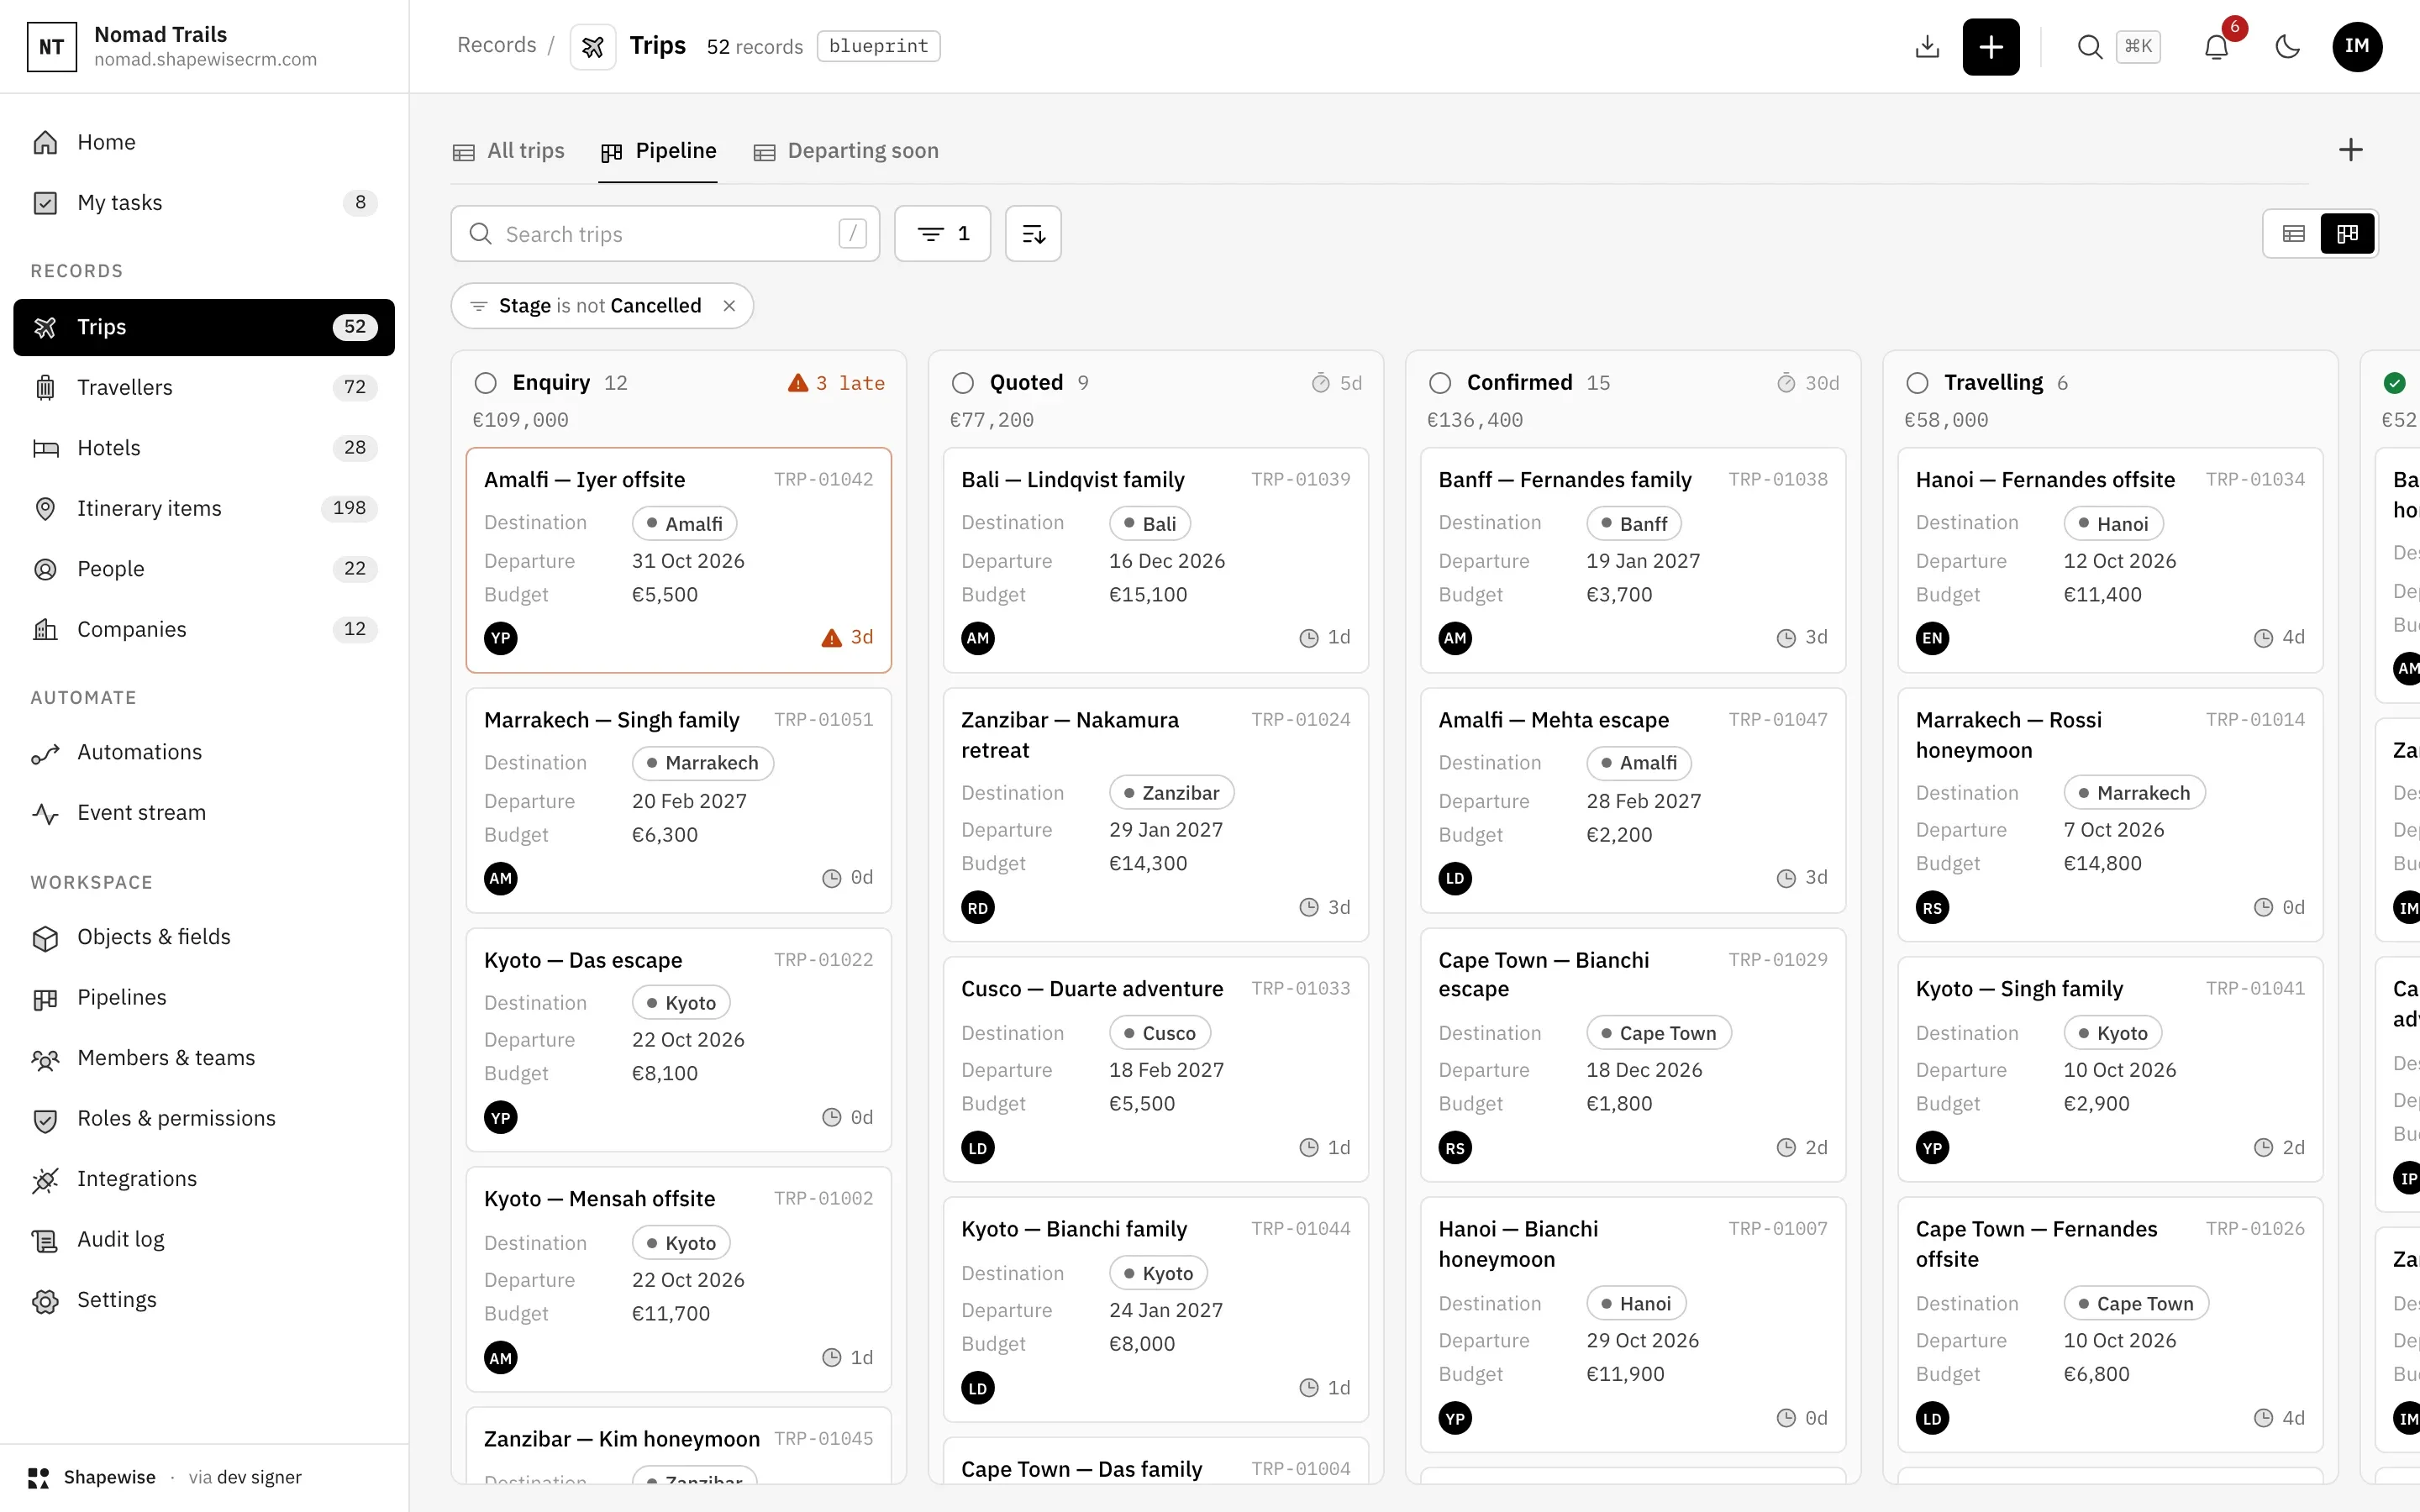Image resolution: width=2420 pixels, height=1512 pixels.
Task: Switch to All trips tab
Action: [x=508, y=151]
